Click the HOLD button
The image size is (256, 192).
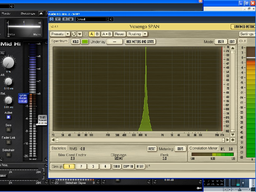(x=75, y=42)
